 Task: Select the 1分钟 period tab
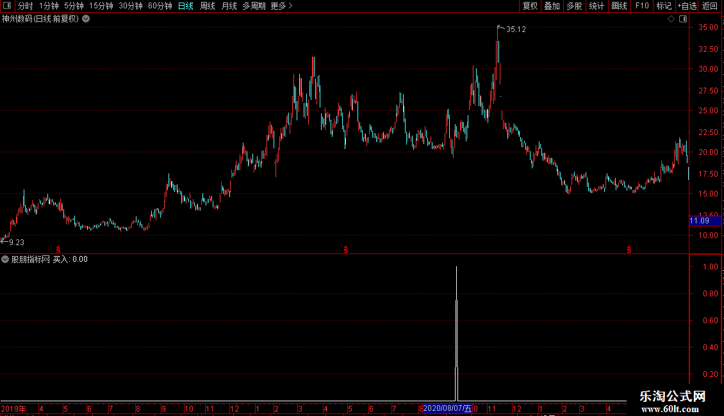[x=49, y=6]
